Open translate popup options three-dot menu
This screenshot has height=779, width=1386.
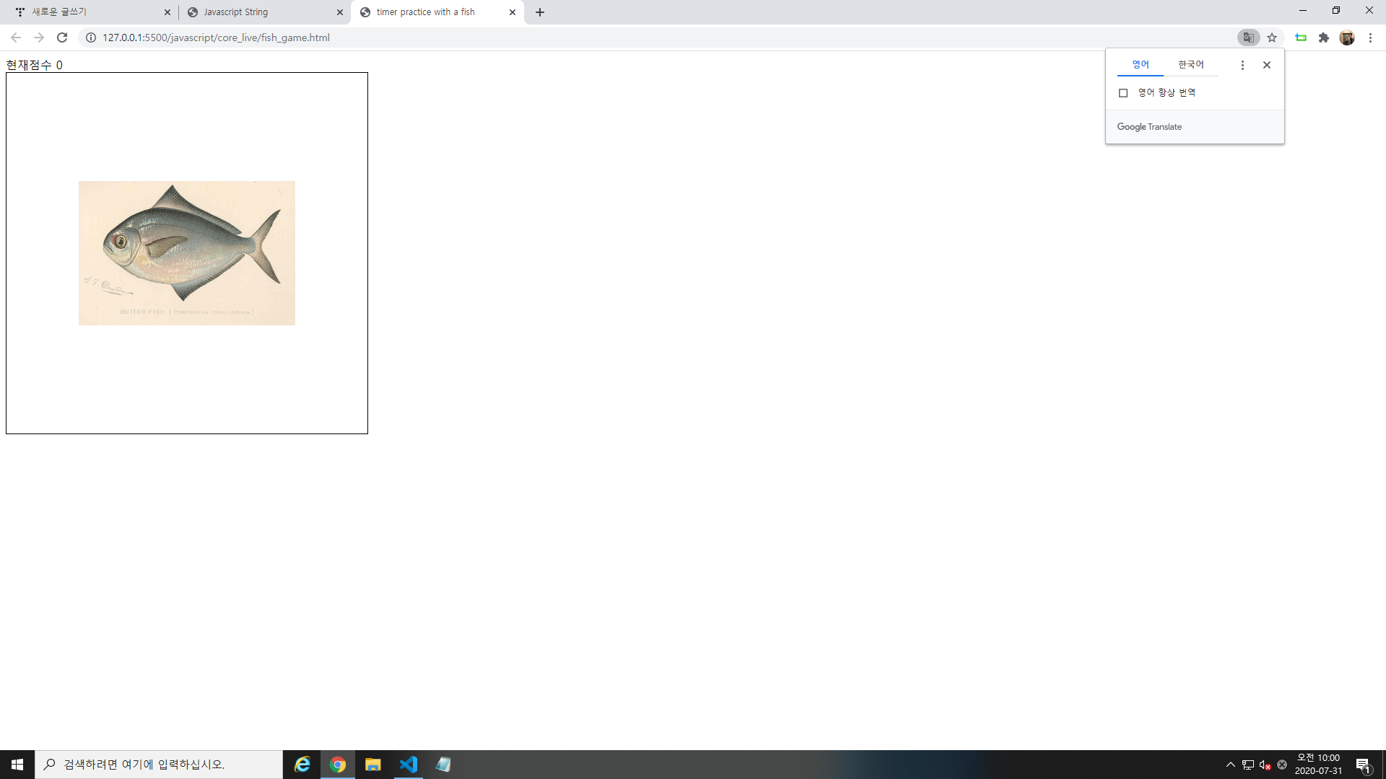pos(1242,65)
